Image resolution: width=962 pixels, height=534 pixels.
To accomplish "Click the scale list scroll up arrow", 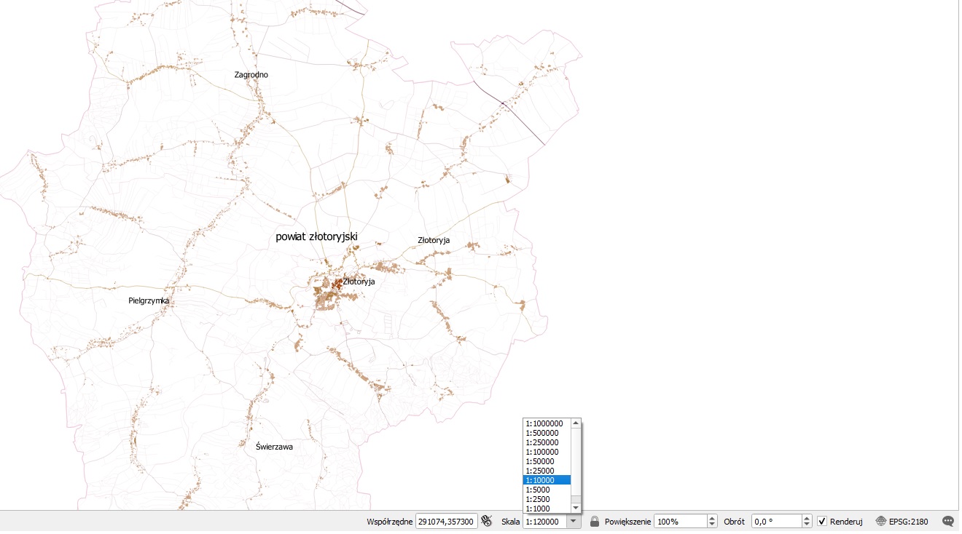I will click(576, 423).
